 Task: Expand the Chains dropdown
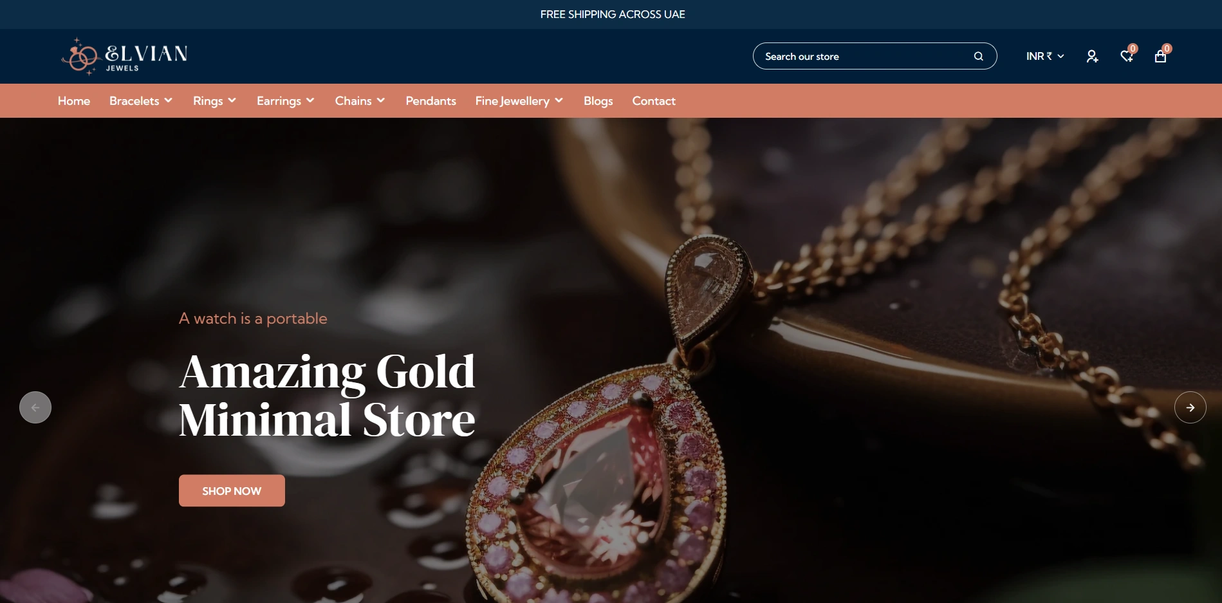click(x=360, y=101)
